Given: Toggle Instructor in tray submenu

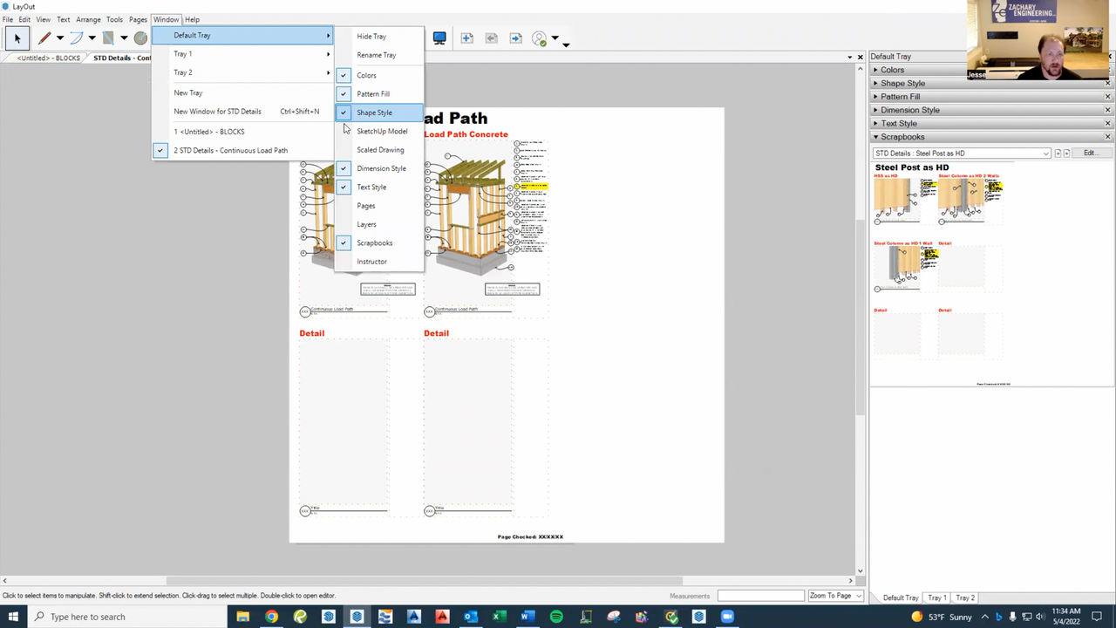Looking at the screenshot, I should [379, 262].
